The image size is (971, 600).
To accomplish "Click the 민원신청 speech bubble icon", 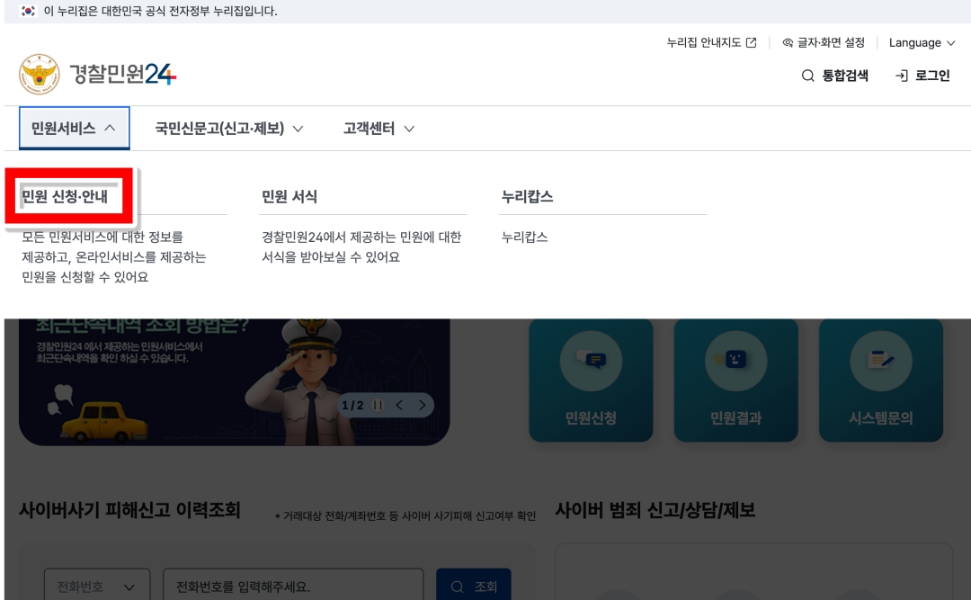I will click(591, 361).
